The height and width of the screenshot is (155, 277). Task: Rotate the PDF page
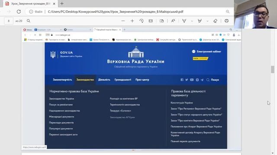142,21
